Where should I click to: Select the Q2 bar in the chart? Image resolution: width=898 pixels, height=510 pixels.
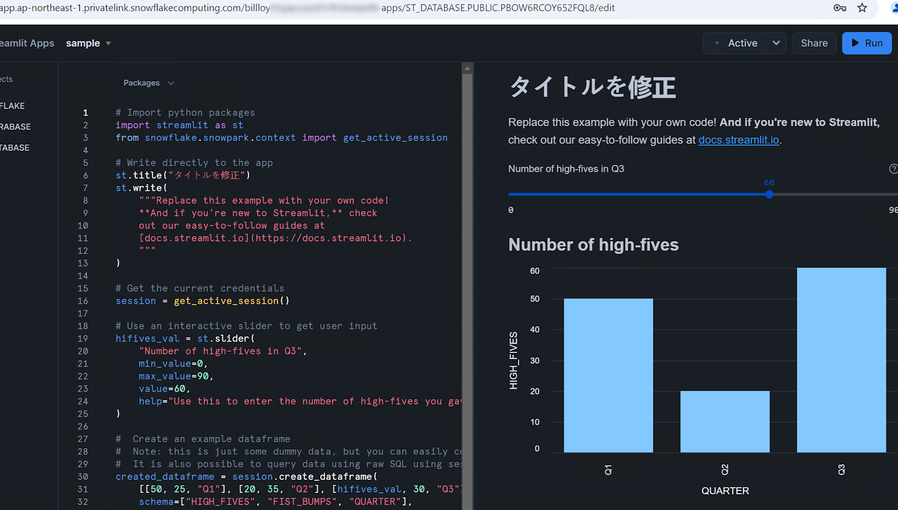pos(725,422)
